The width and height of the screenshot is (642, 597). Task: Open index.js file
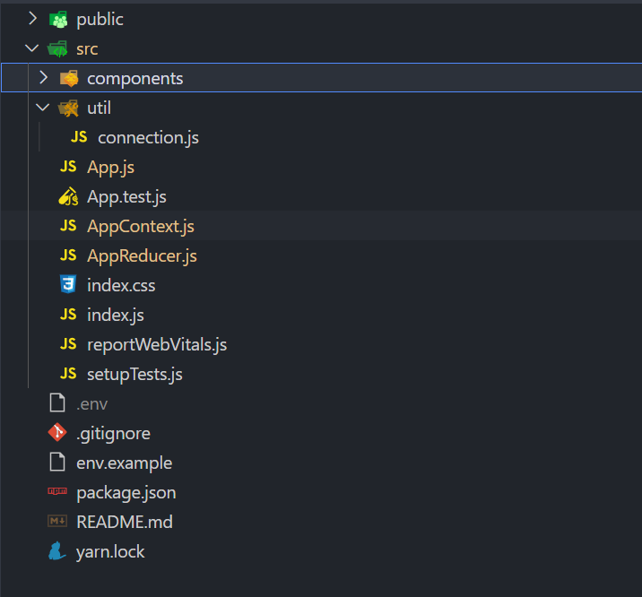point(116,315)
